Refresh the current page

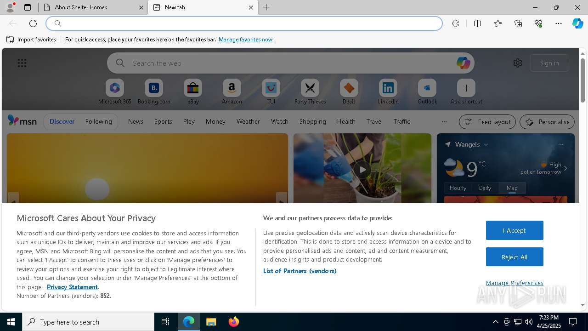[x=33, y=23]
